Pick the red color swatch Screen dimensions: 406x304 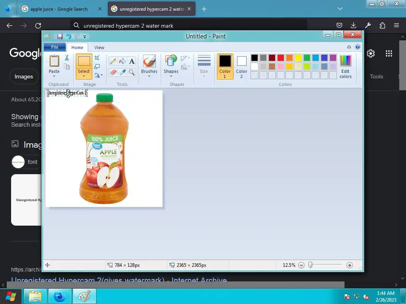[x=281, y=58]
